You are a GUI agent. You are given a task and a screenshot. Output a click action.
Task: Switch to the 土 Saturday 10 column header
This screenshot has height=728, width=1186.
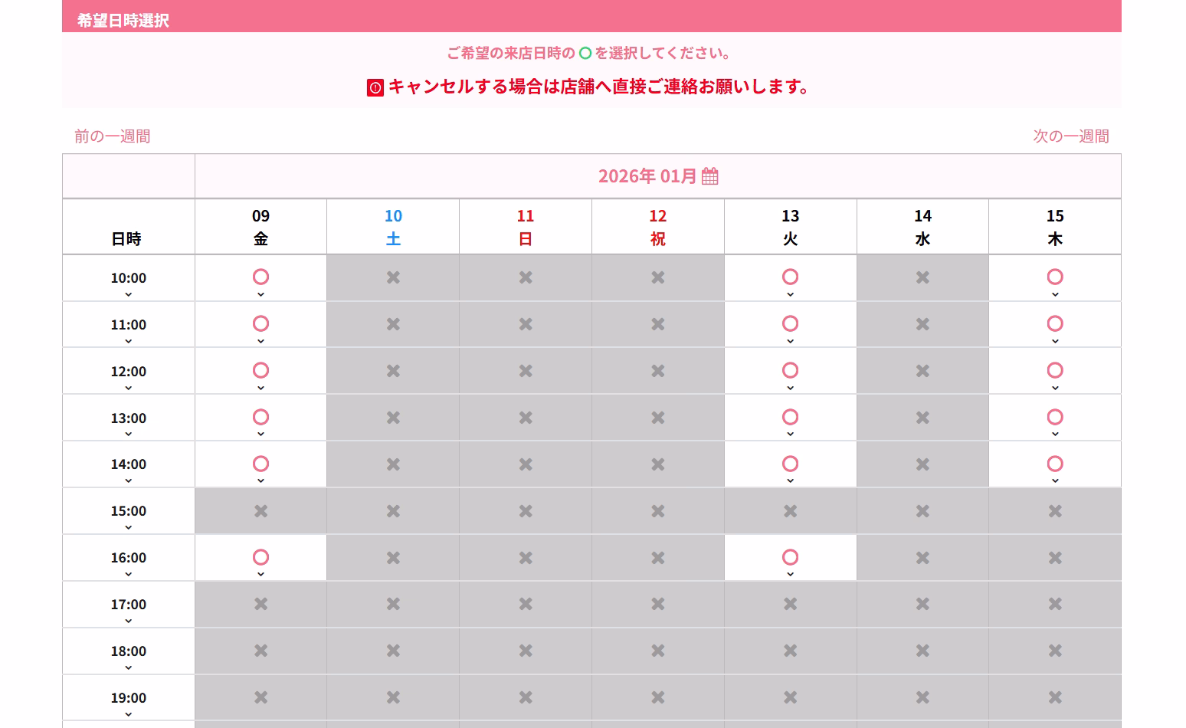click(x=392, y=227)
